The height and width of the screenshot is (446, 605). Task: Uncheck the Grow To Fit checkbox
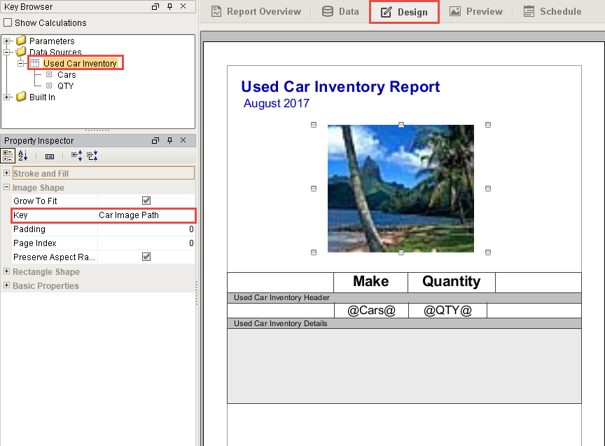point(146,201)
